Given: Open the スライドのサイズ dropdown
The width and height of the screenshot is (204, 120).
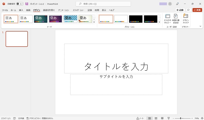Looking at the screenshot, I should [x=167, y=19].
